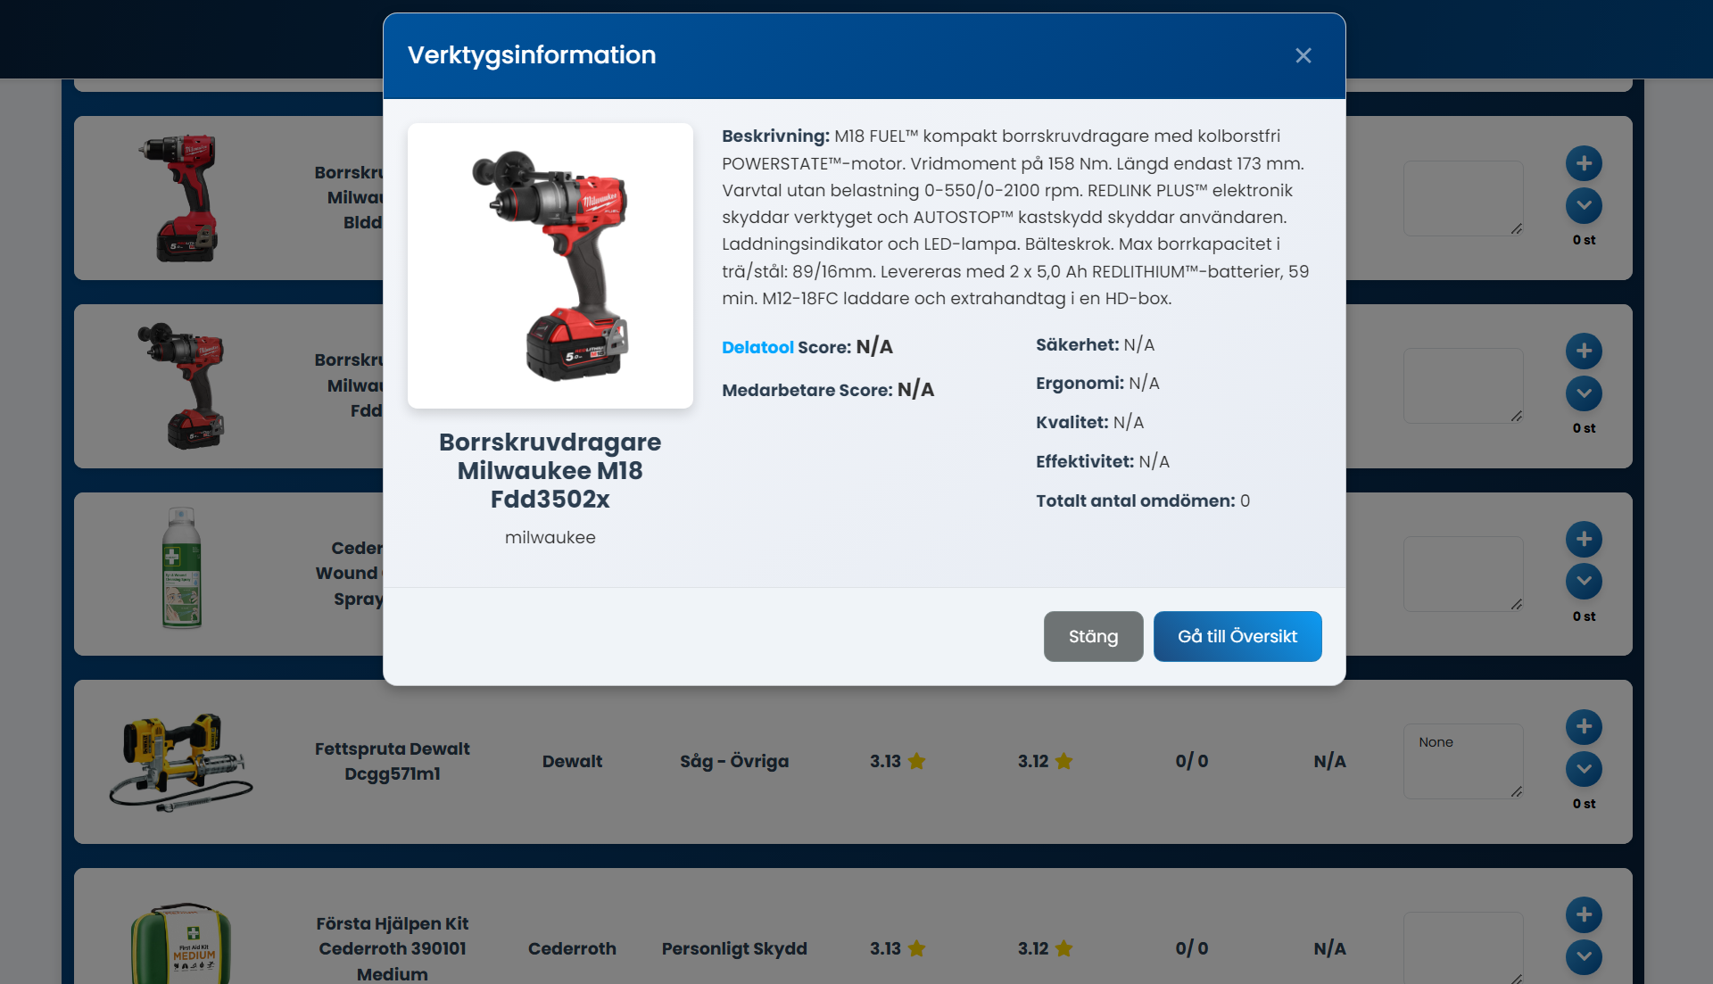Screen dimensions: 1713x984
Task: Click the Stäng button
Action: (1093, 636)
